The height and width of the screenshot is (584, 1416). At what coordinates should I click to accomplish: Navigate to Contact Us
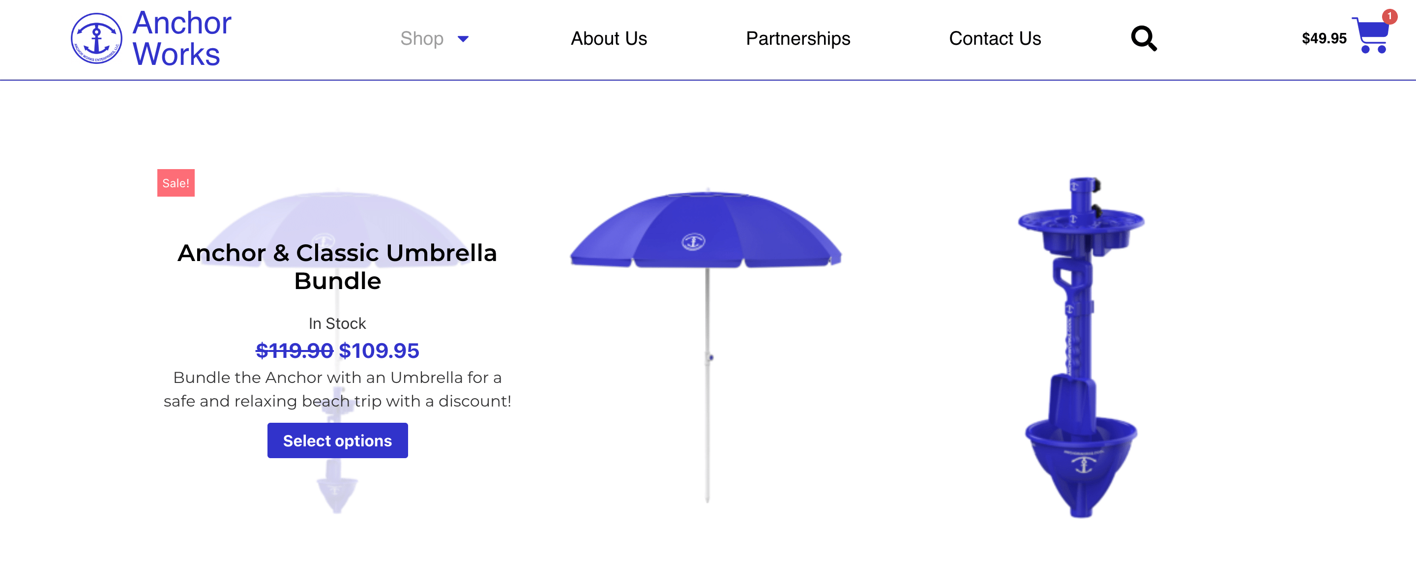pos(994,38)
